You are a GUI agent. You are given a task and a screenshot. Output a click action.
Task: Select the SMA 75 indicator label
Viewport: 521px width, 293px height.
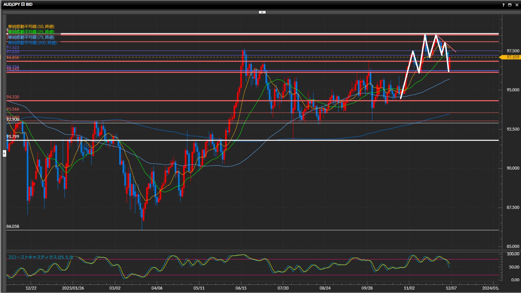31,37
